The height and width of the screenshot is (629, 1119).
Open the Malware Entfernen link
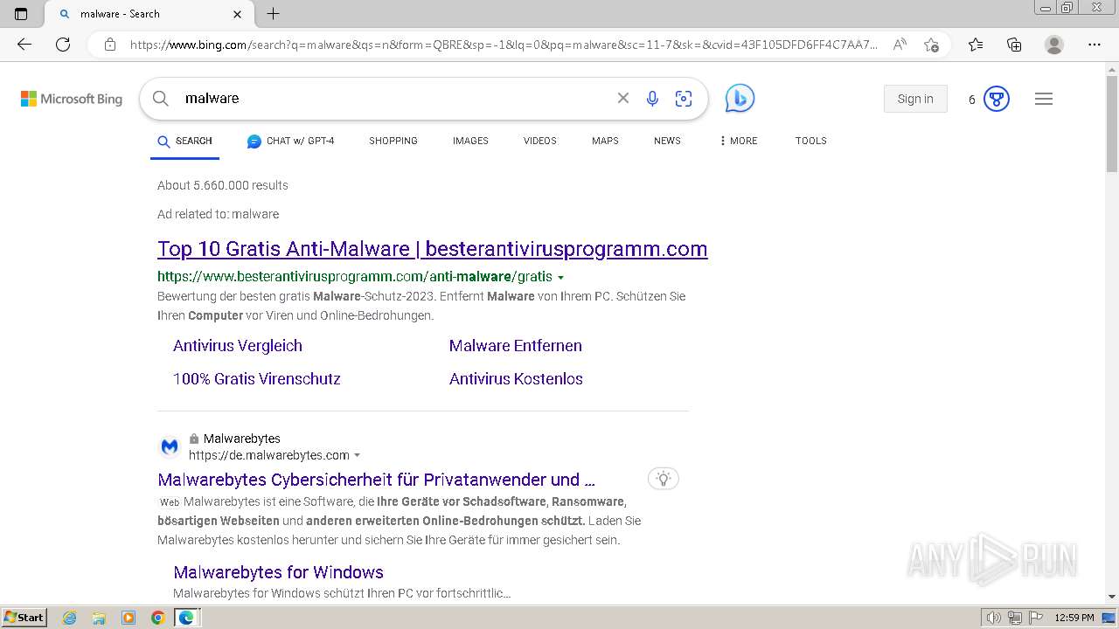point(516,346)
